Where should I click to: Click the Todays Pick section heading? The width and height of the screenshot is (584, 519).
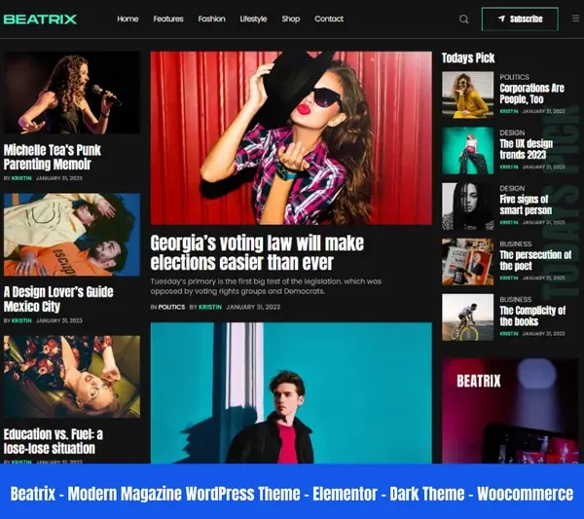468,57
